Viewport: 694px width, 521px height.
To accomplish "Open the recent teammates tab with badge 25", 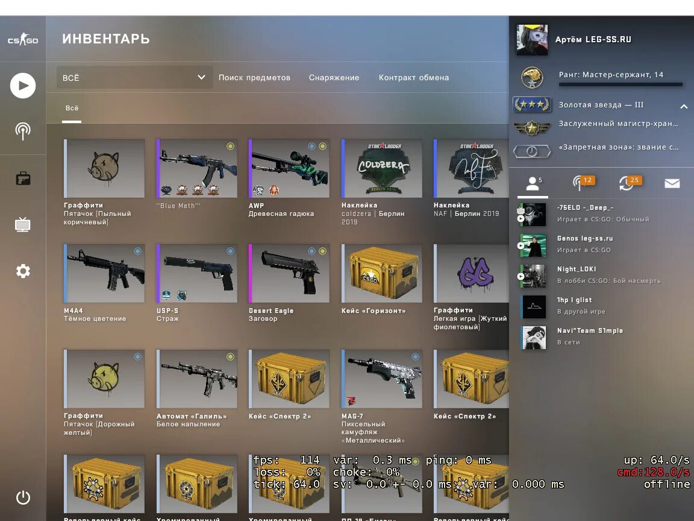I will 628,183.
